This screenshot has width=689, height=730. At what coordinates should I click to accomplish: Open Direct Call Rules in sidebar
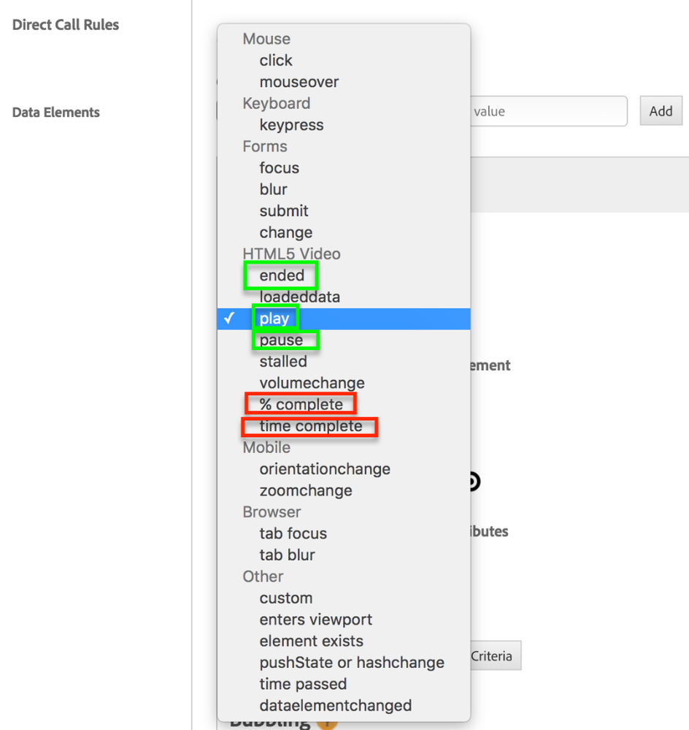click(66, 25)
